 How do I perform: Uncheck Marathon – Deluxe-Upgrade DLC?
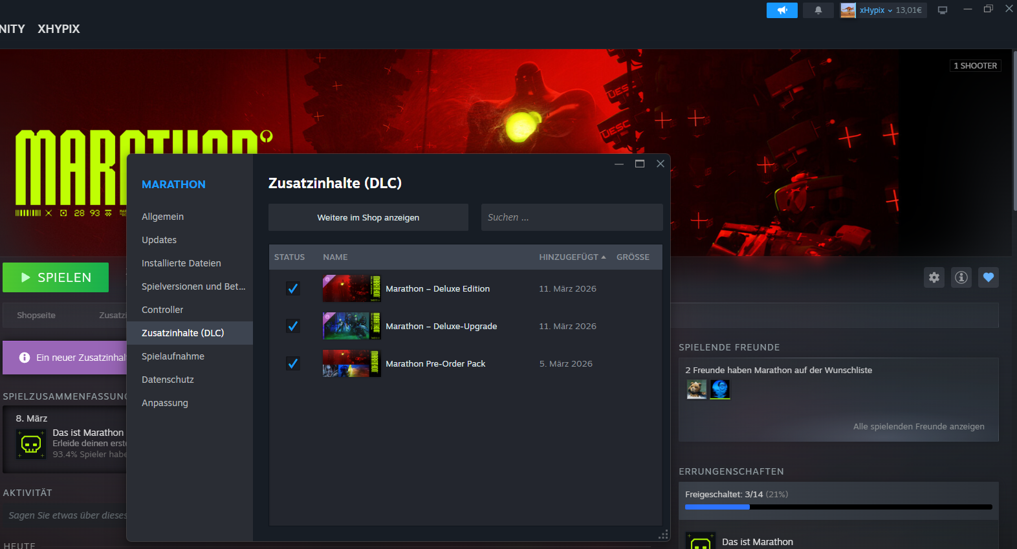click(x=293, y=326)
